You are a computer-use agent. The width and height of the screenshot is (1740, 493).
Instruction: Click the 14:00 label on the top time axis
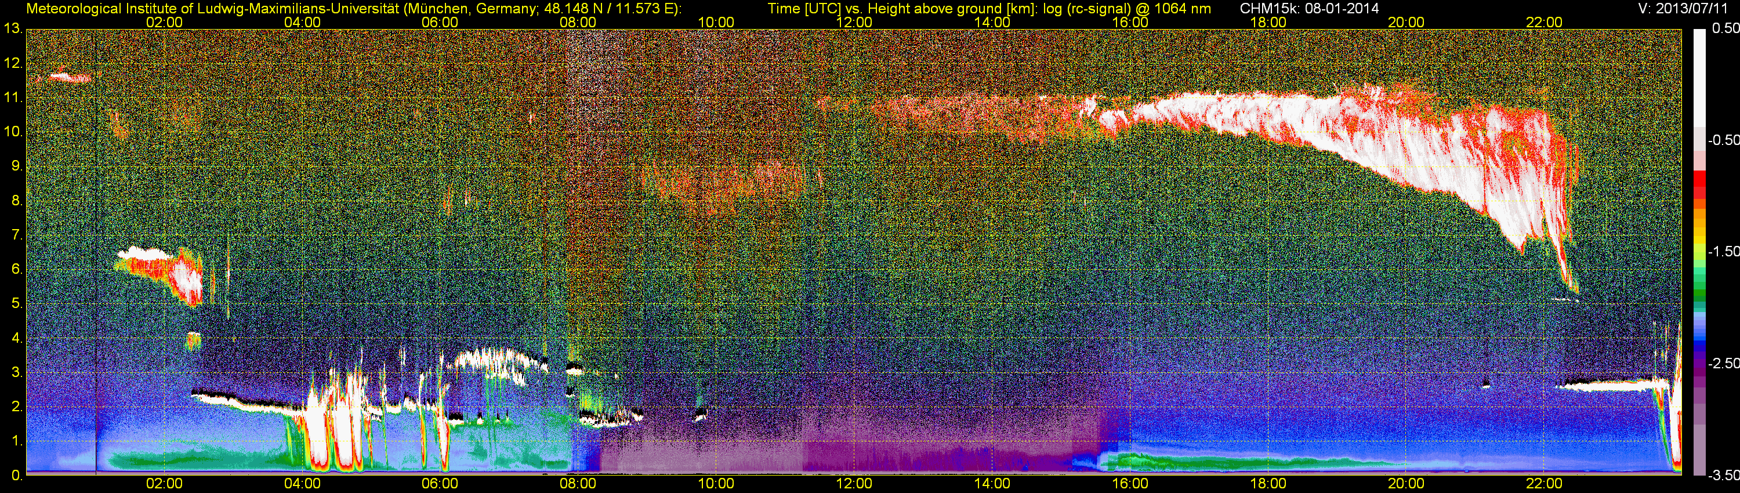click(x=992, y=22)
